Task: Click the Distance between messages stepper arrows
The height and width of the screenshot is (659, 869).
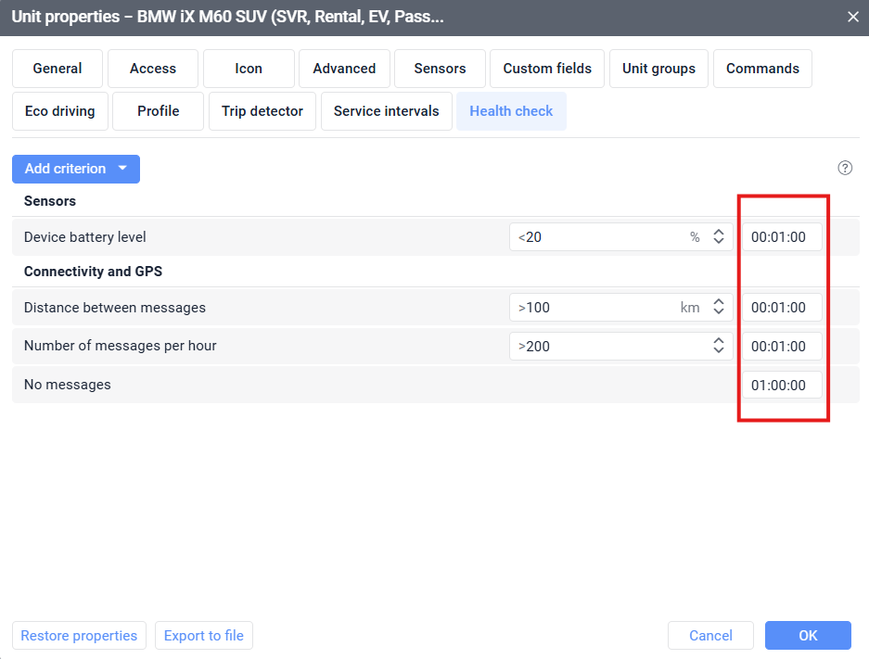Action: (718, 308)
